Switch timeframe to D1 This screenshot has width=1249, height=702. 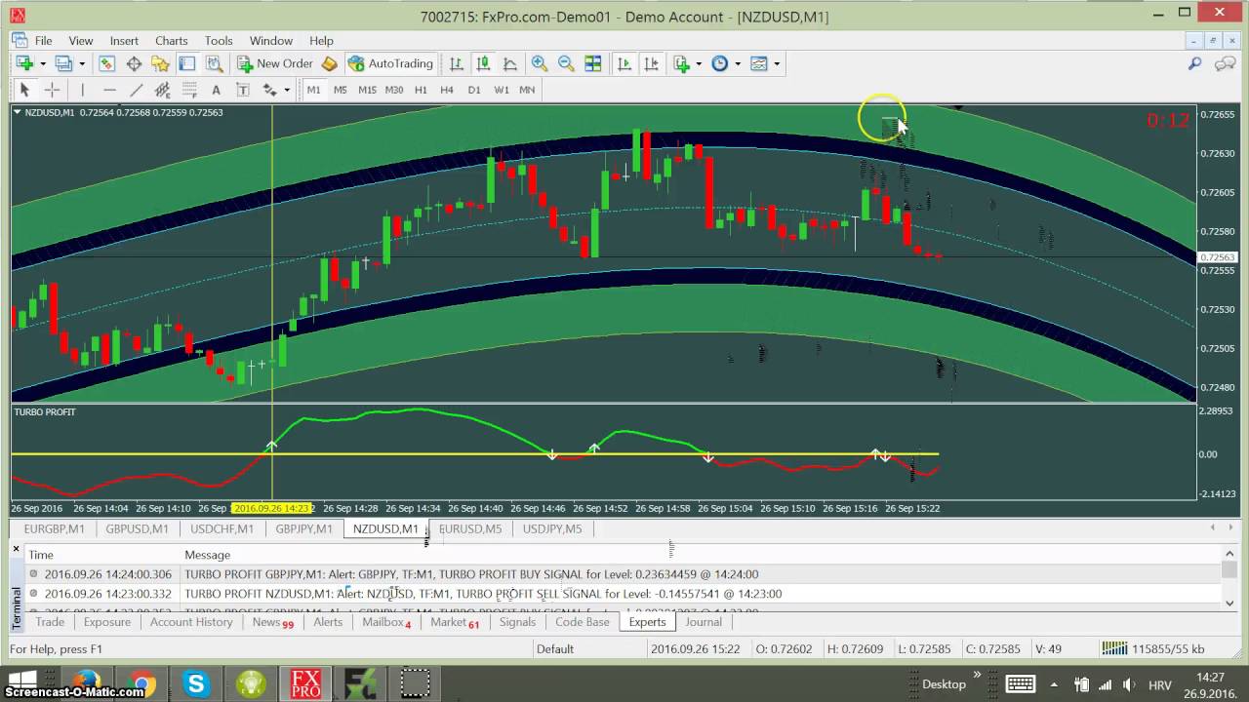[x=474, y=90]
